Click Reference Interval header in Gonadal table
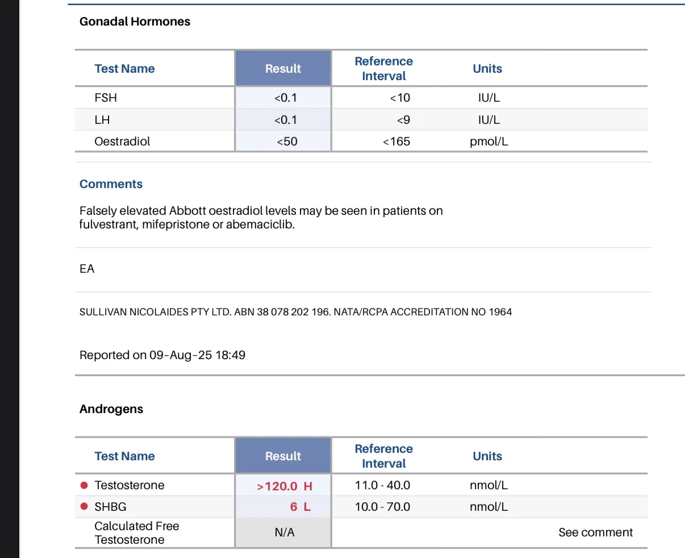The width and height of the screenshot is (685, 558). coord(384,69)
